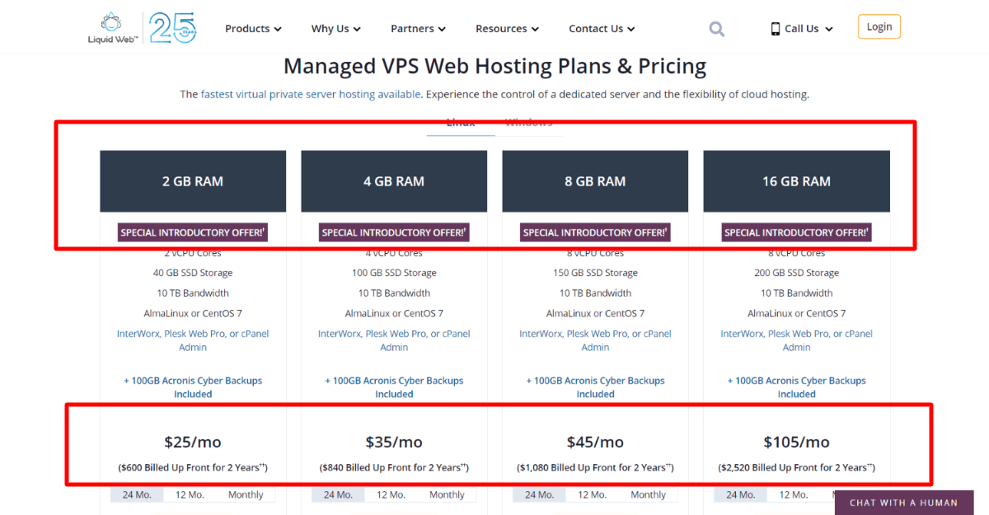Image resolution: width=989 pixels, height=515 pixels.
Task: Expand the Why Us dropdown
Action: point(335,29)
